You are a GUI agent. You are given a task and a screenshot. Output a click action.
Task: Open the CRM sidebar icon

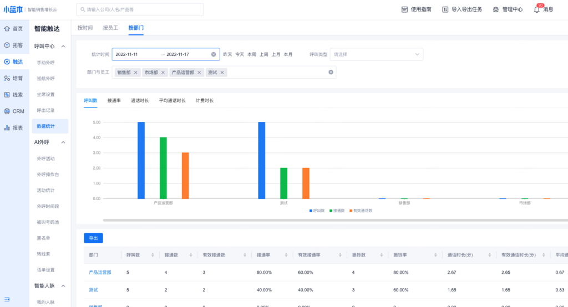[7, 111]
